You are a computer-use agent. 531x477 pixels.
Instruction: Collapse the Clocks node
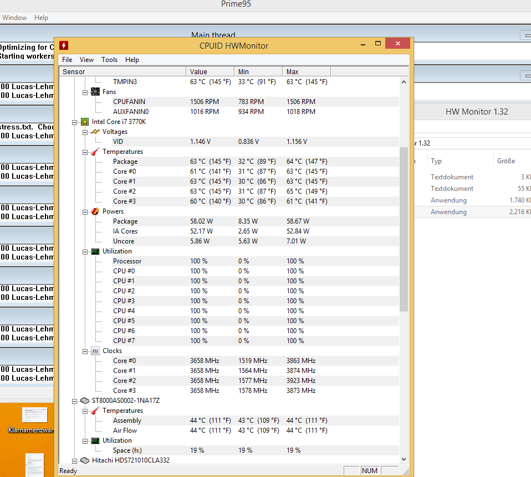pyautogui.click(x=85, y=351)
